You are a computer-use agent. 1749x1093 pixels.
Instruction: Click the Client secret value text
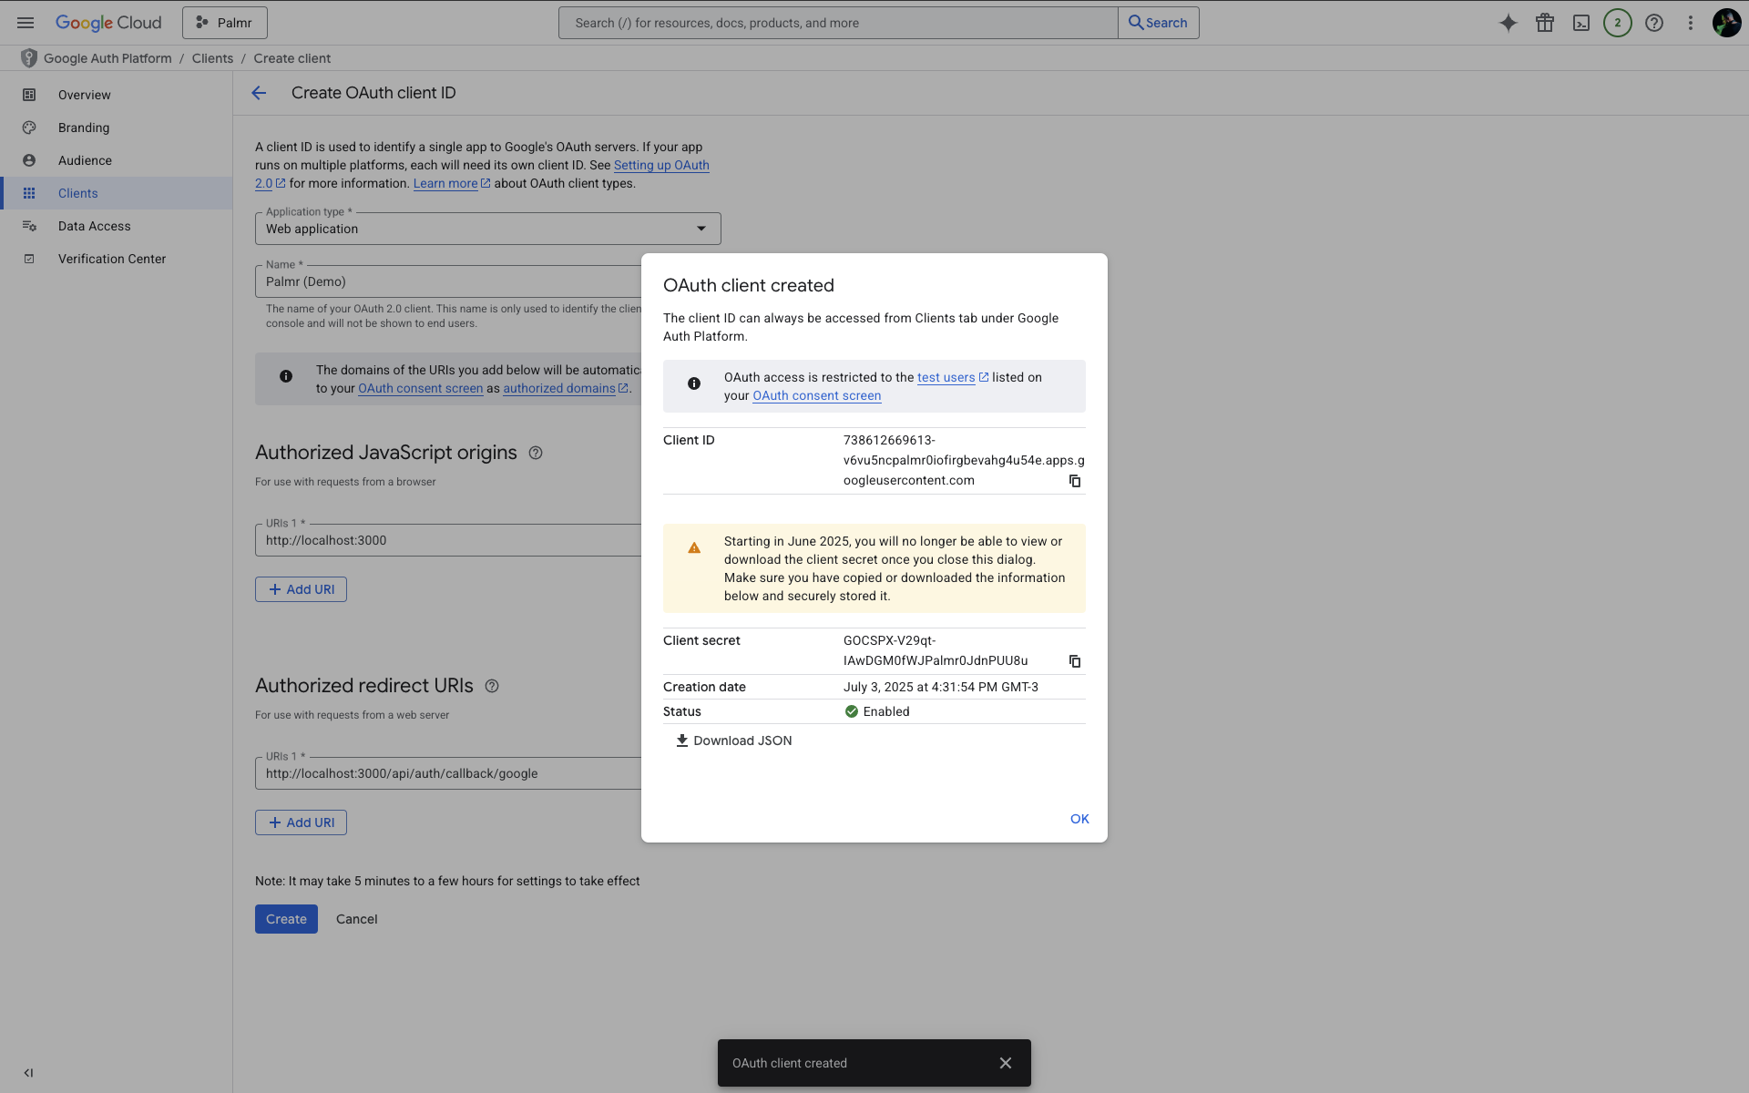(x=936, y=650)
